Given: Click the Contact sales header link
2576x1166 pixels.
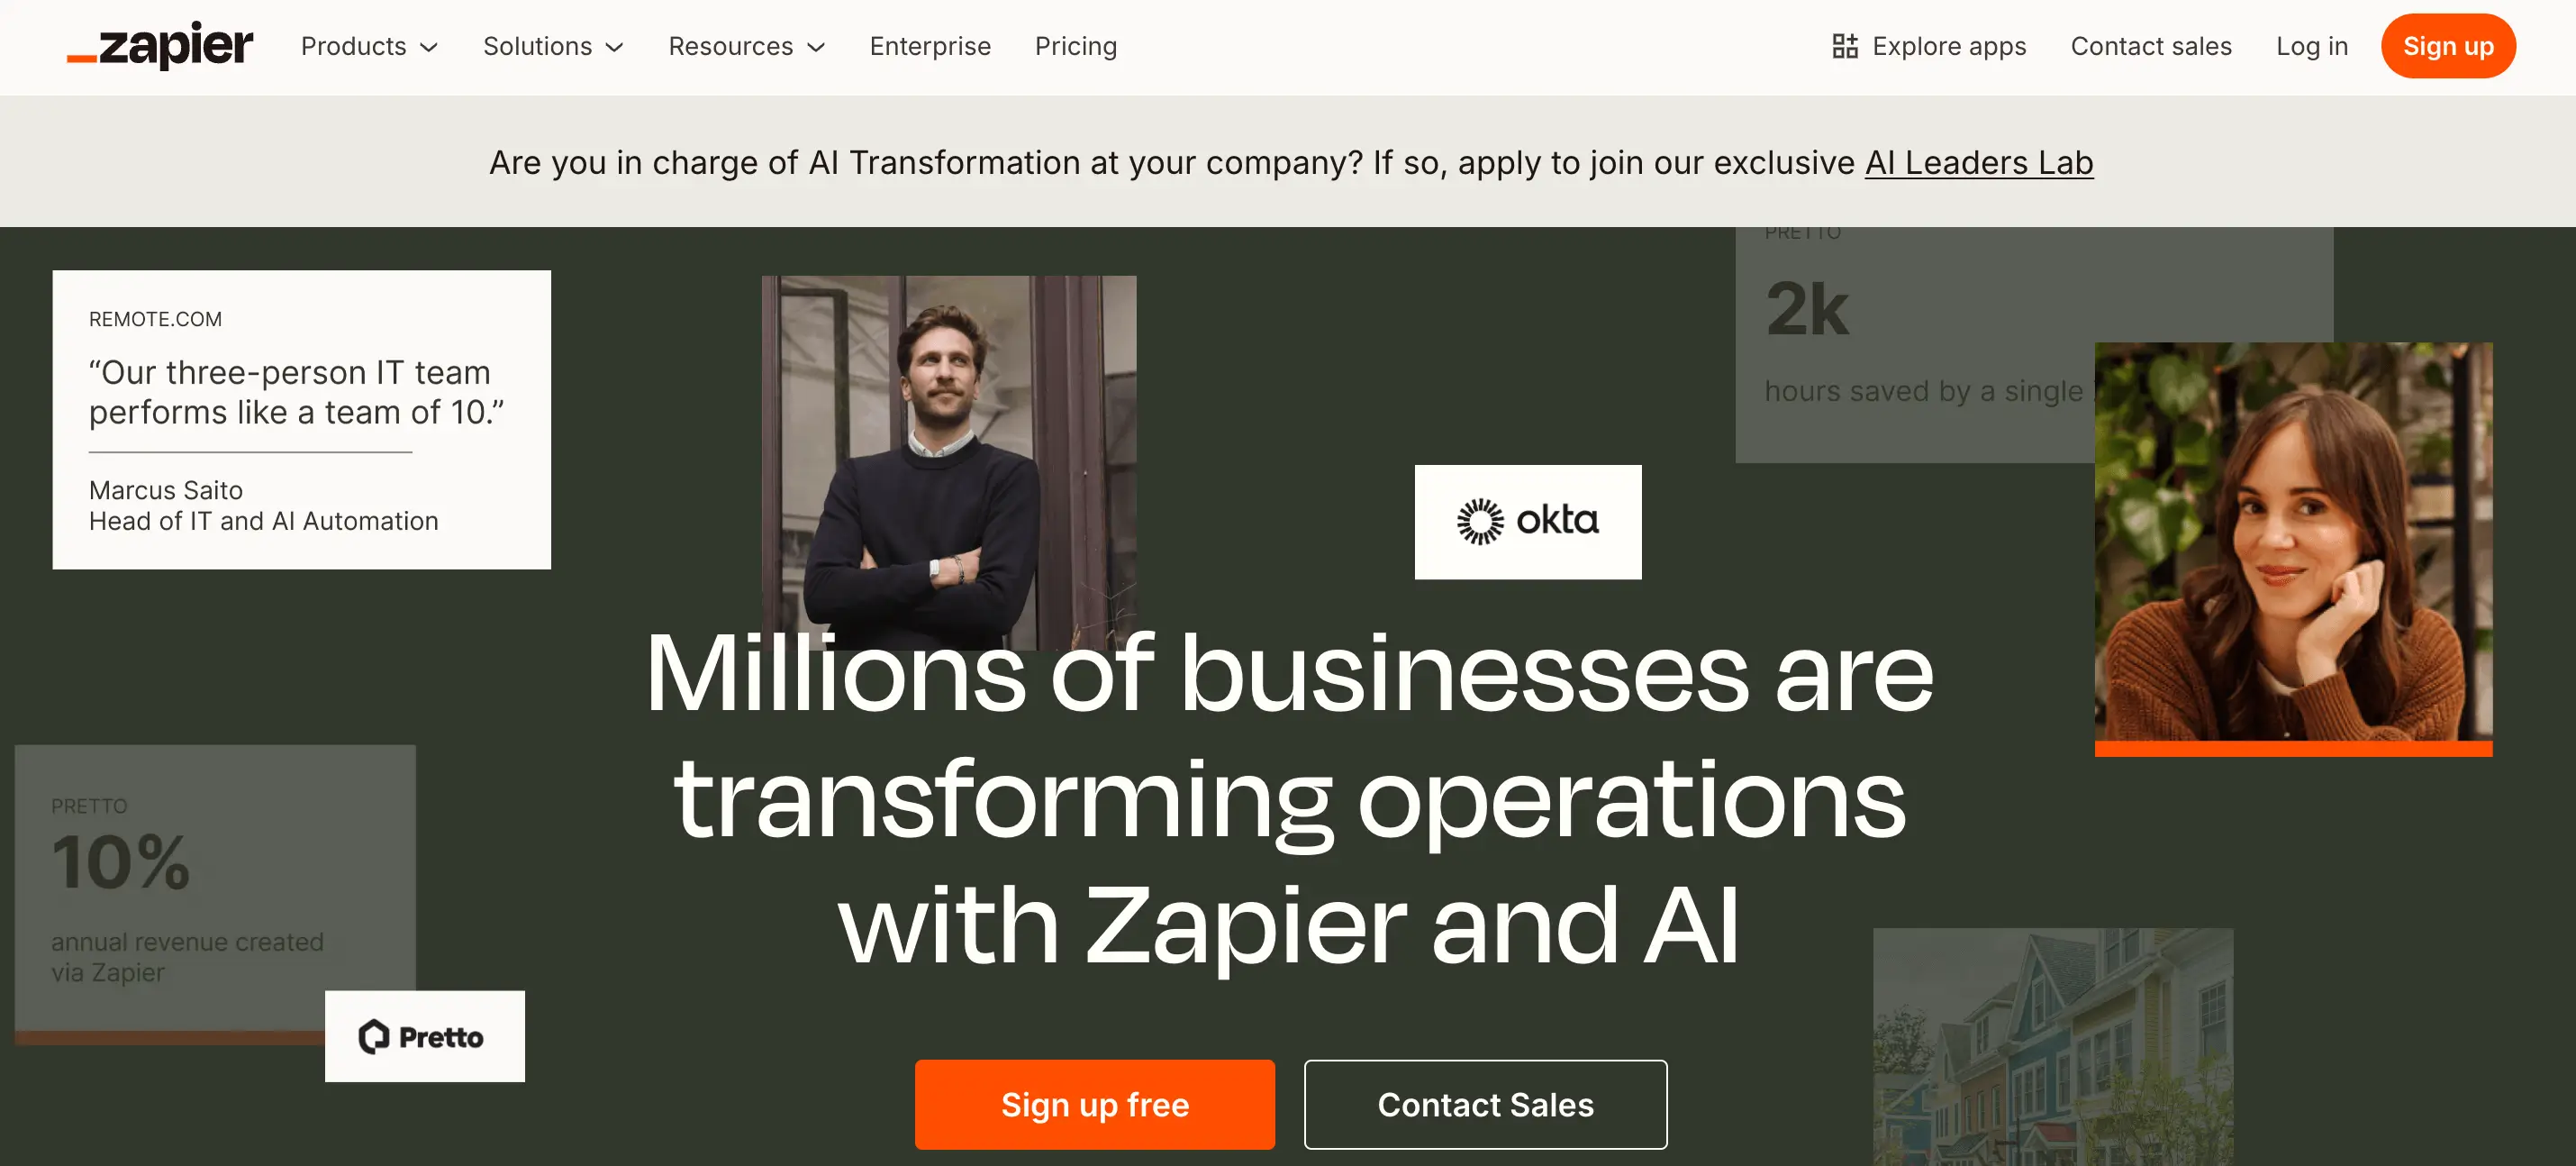Looking at the screenshot, I should 2152,46.
